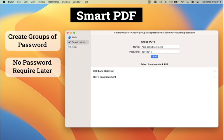Click the battery status indicator
Screen dimensions: 224x140
[174, 2]
